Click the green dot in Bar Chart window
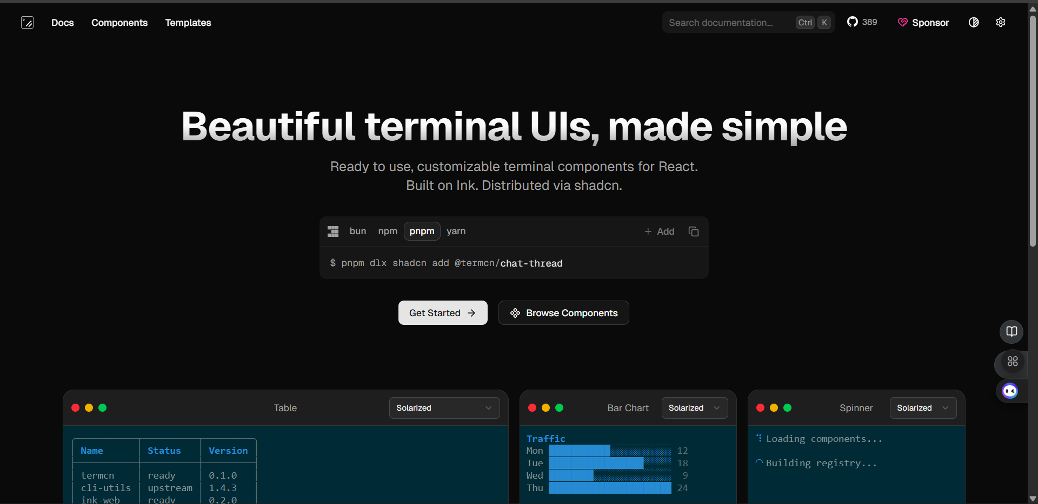The image size is (1038, 504). [559, 408]
